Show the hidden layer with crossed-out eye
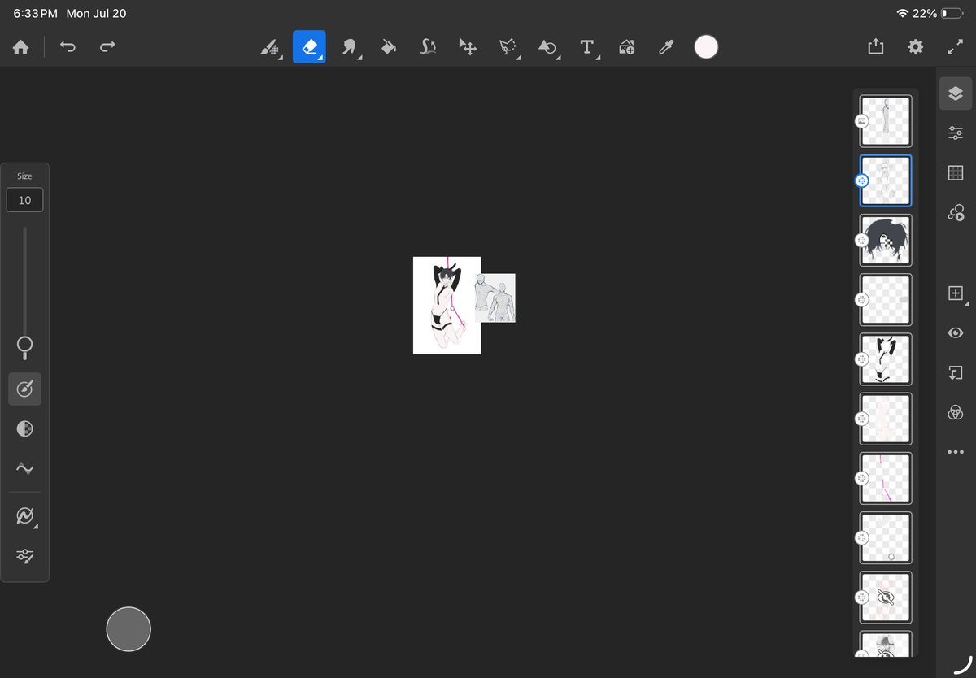This screenshot has width=976, height=678. coord(886,598)
